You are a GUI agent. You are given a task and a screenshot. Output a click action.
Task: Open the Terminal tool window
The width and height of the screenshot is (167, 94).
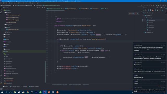[24, 86]
